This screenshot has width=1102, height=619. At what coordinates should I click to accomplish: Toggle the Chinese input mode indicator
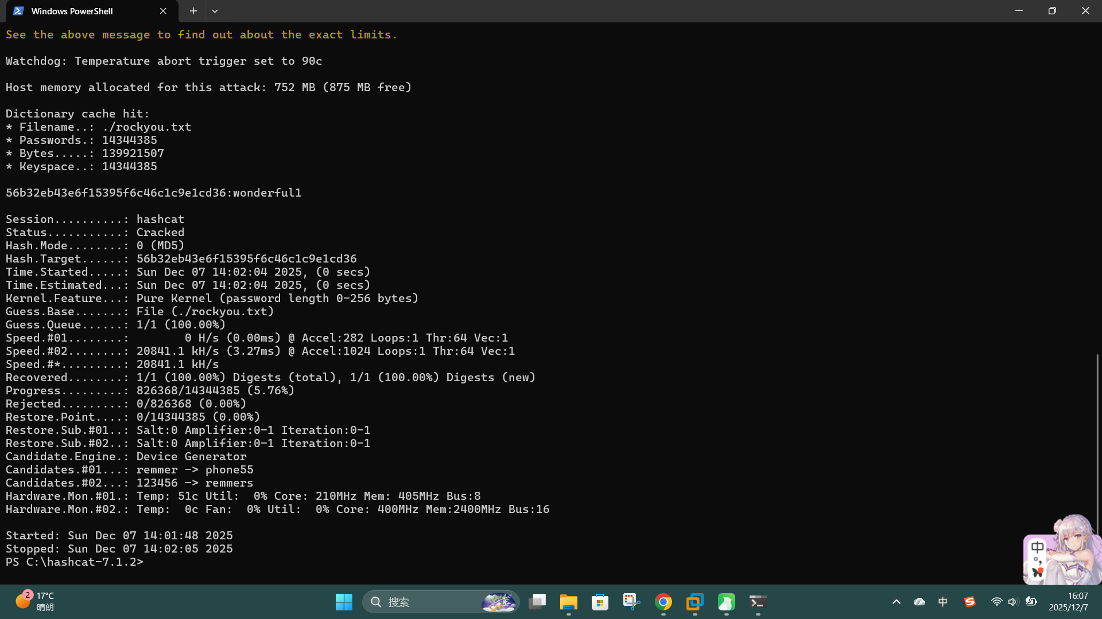(x=943, y=602)
